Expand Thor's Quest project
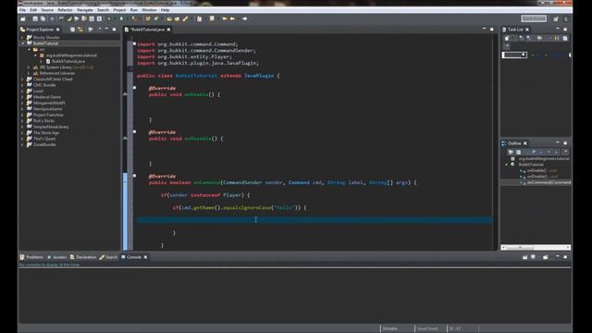The image size is (592, 333). tap(22, 139)
